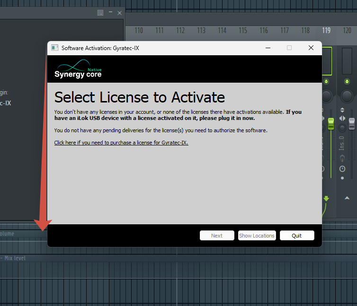Toggle mute LED on Ins..0 mixer track
357x306 pixels.
tap(347, 82)
